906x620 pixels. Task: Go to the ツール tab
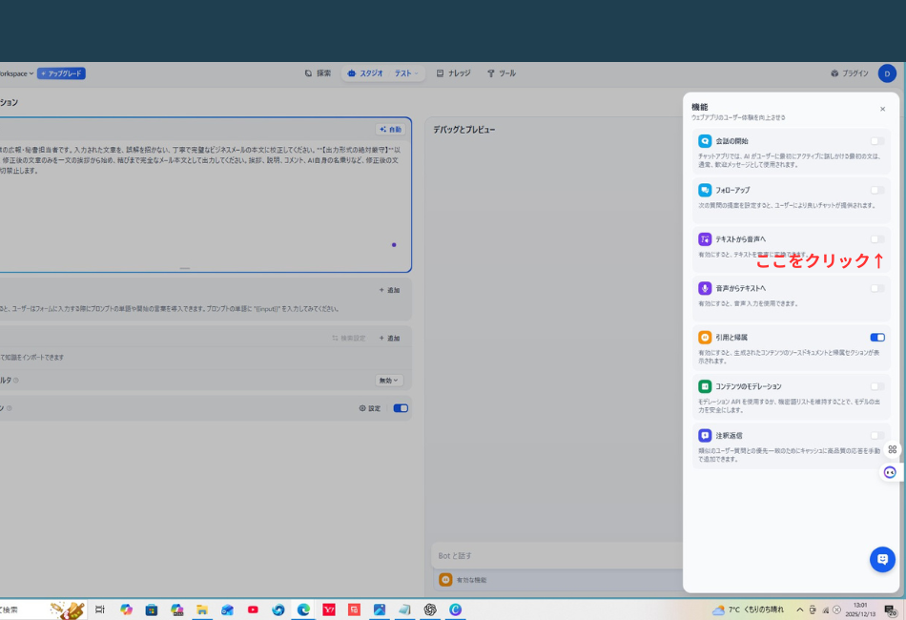[502, 73]
